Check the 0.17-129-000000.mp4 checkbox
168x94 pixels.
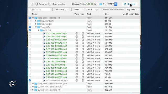click(30, 33)
